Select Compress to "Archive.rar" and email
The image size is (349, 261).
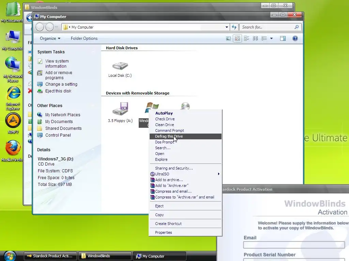[x=185, y=197]
